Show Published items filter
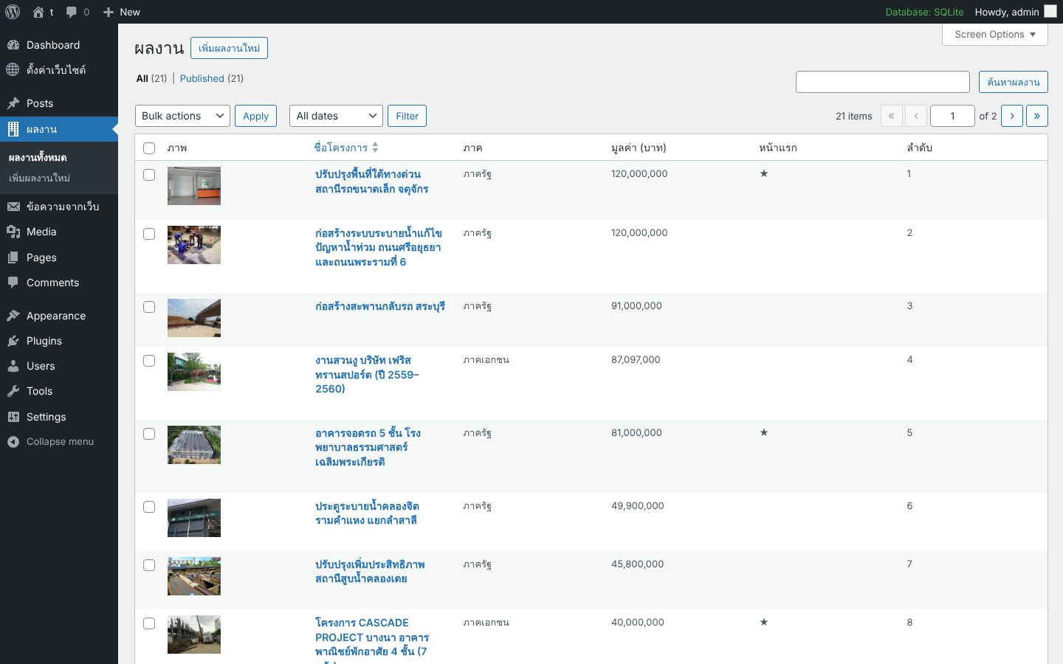This screenshot has height=664, width=1063. (x=202, y=78)
